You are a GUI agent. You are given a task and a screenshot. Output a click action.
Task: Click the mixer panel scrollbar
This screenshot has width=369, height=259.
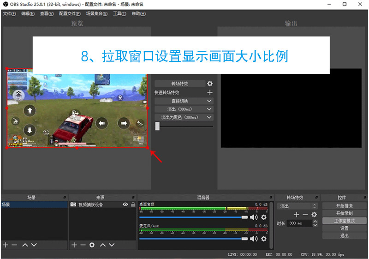pyautogui.click(x=271, y=225)
